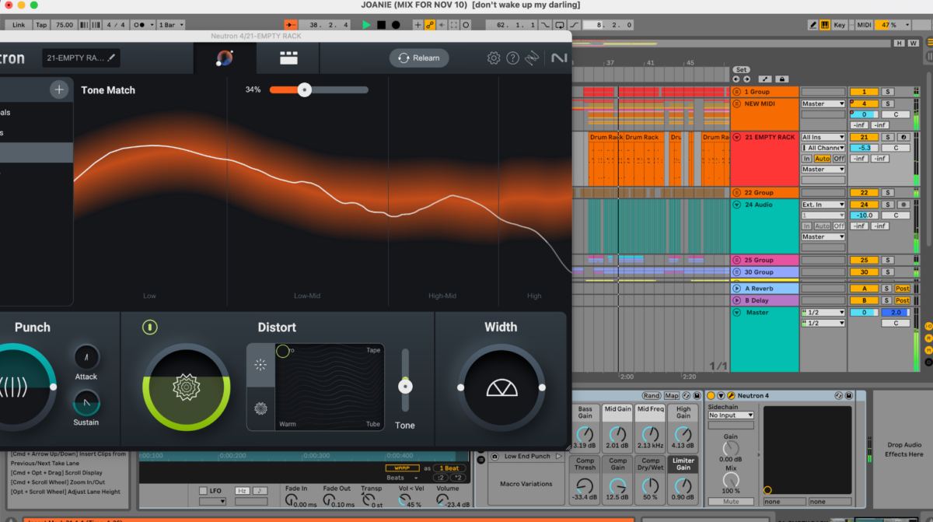The height and width of the screenshot is (522, 933).
Task: Click Map button on rack
Action: (672, 396)
